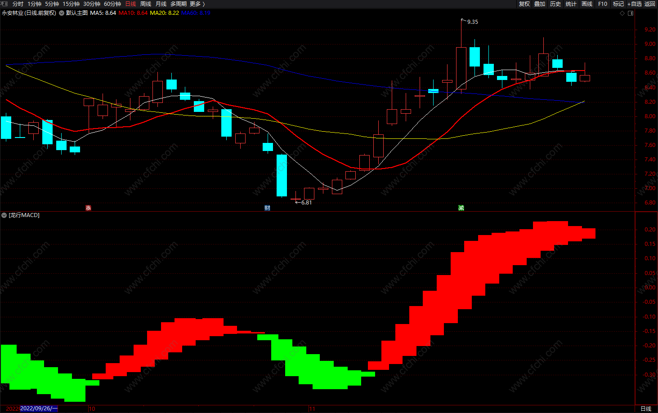658x413 pixels.
Task: Click the 永安林业(日线,前复权) title
Action: click(x=29, y=13)
